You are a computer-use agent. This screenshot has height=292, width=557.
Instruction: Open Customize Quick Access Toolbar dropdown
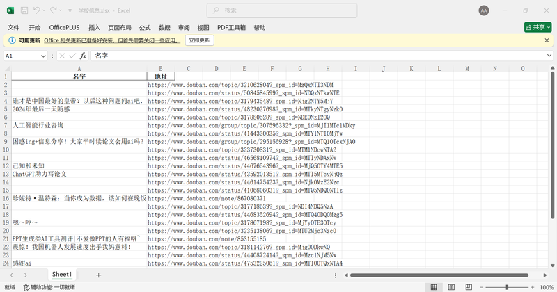pyautogui.click(x=70, y=10)
